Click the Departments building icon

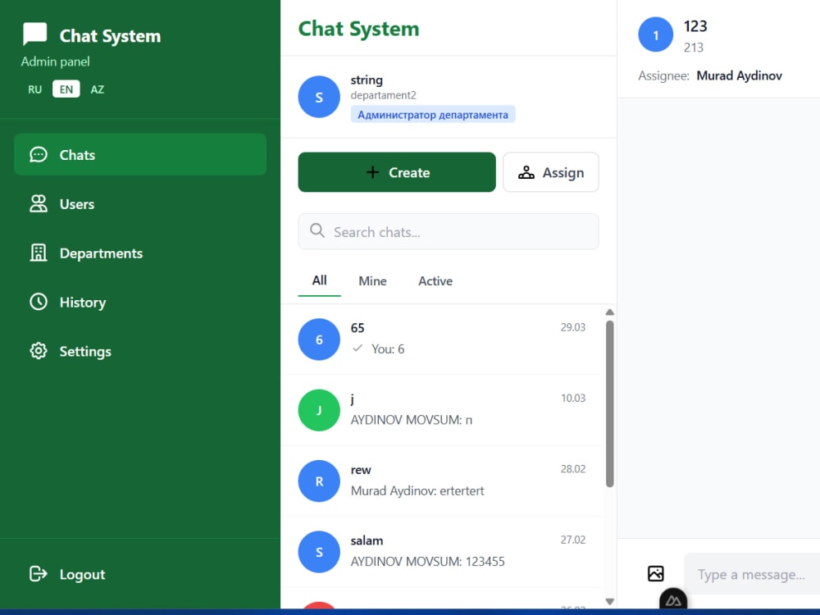click(x=39, y=253)
